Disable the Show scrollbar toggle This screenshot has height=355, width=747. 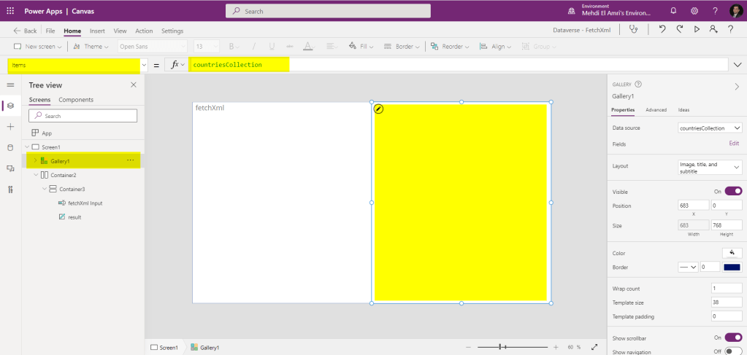[x=732, y=338]
